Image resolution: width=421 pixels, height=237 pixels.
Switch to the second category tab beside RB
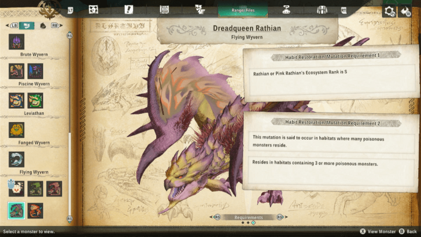pos(42,25)
